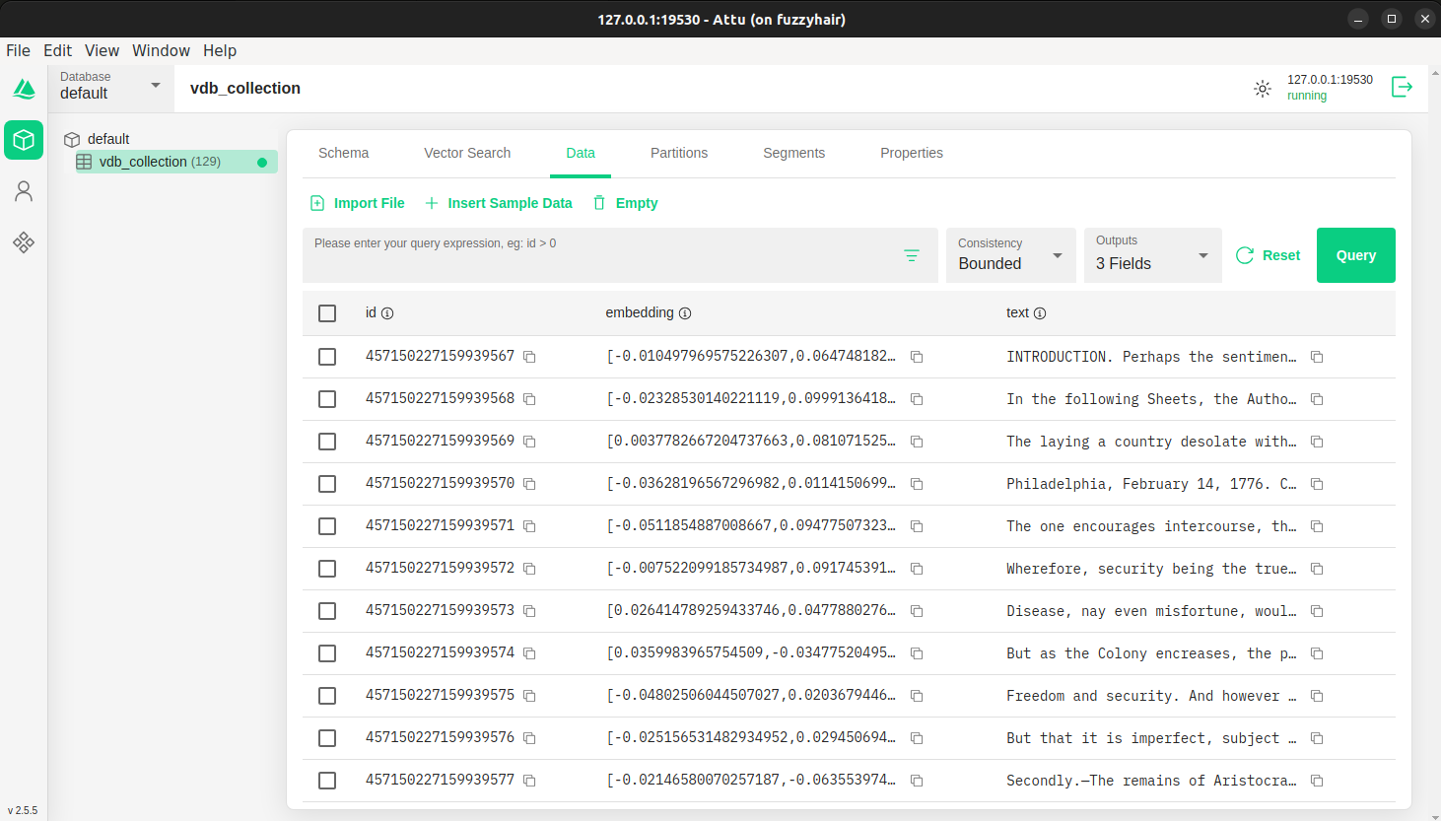Check the row with id ending 39567
The width and height of the screenshot is (1441, 821).
pos(327,357)
